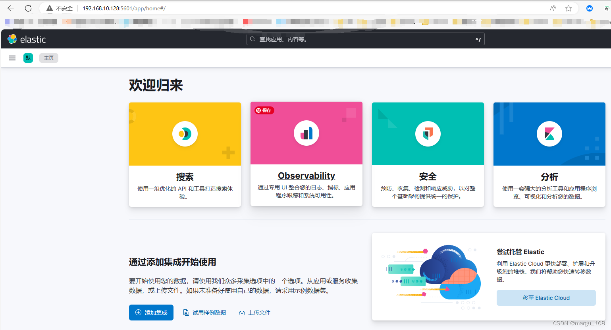This screenshot has height=330, width=611.
Task: Click the 尝试托管 Elastic heading
Action: [x=520, y=252]
